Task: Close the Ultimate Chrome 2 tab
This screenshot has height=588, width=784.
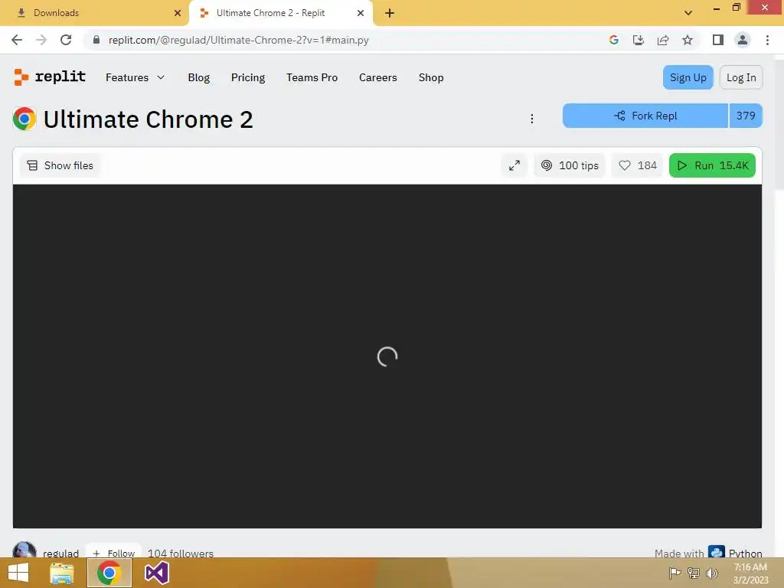Action: click(x=361, y=13)
